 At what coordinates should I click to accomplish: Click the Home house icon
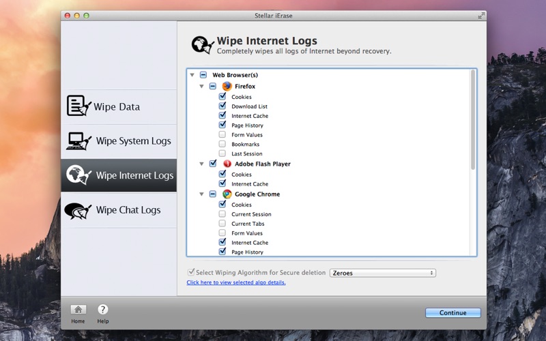[x=78, y=310]
